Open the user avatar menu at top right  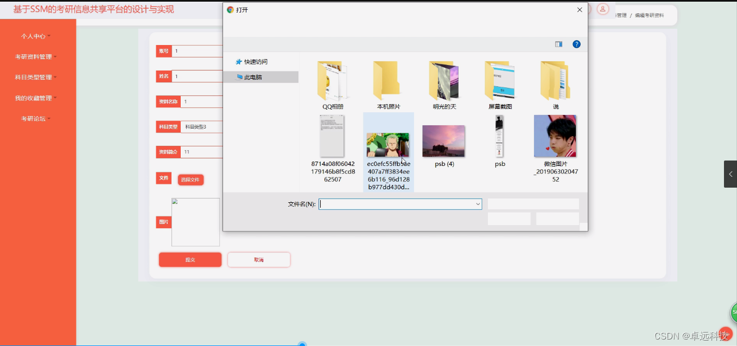pyautogui.click(x=602, y=9)
